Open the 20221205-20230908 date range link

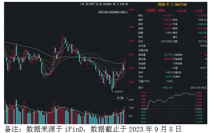[112, 12]
